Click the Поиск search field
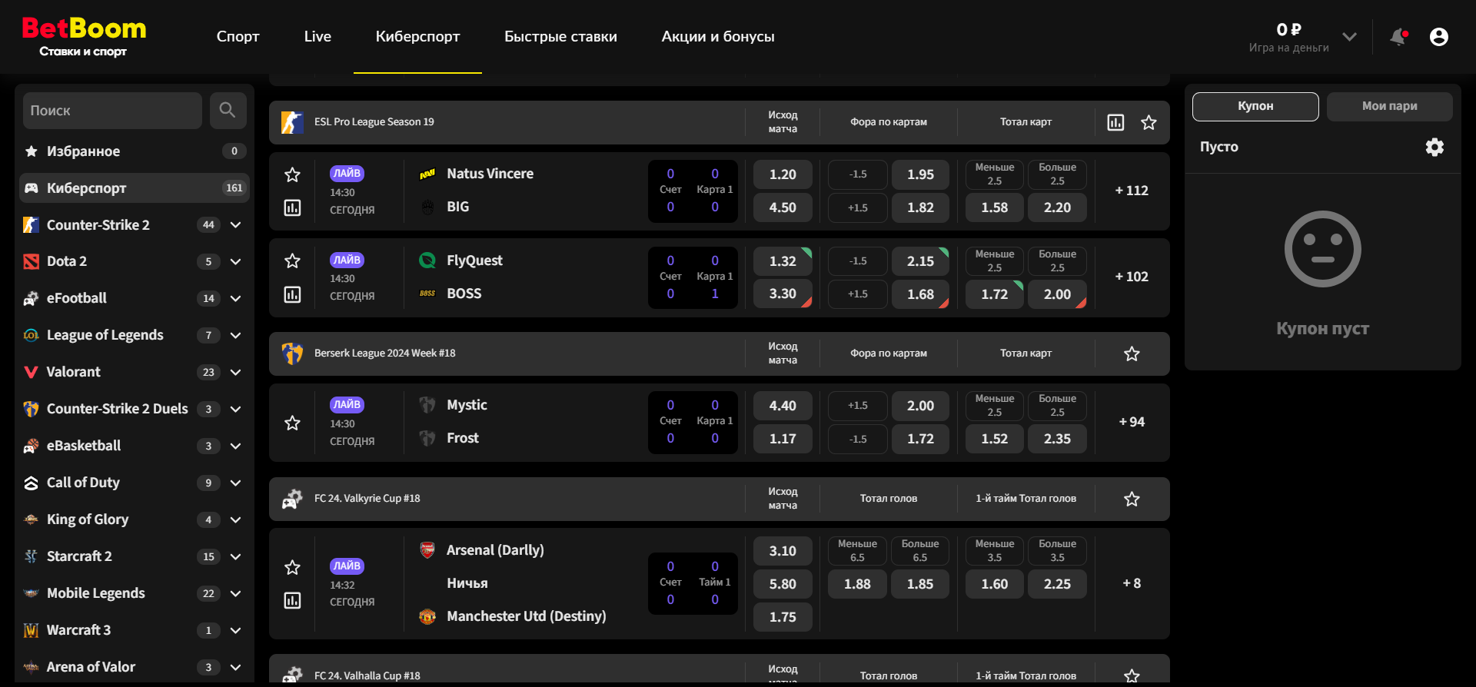Image resolution: width=1476 pixels, height=687 pixels. pos(112,111)
